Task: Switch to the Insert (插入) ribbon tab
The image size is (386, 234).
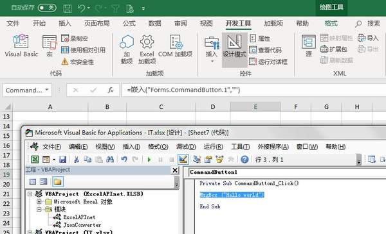Action: coord(65,24)
